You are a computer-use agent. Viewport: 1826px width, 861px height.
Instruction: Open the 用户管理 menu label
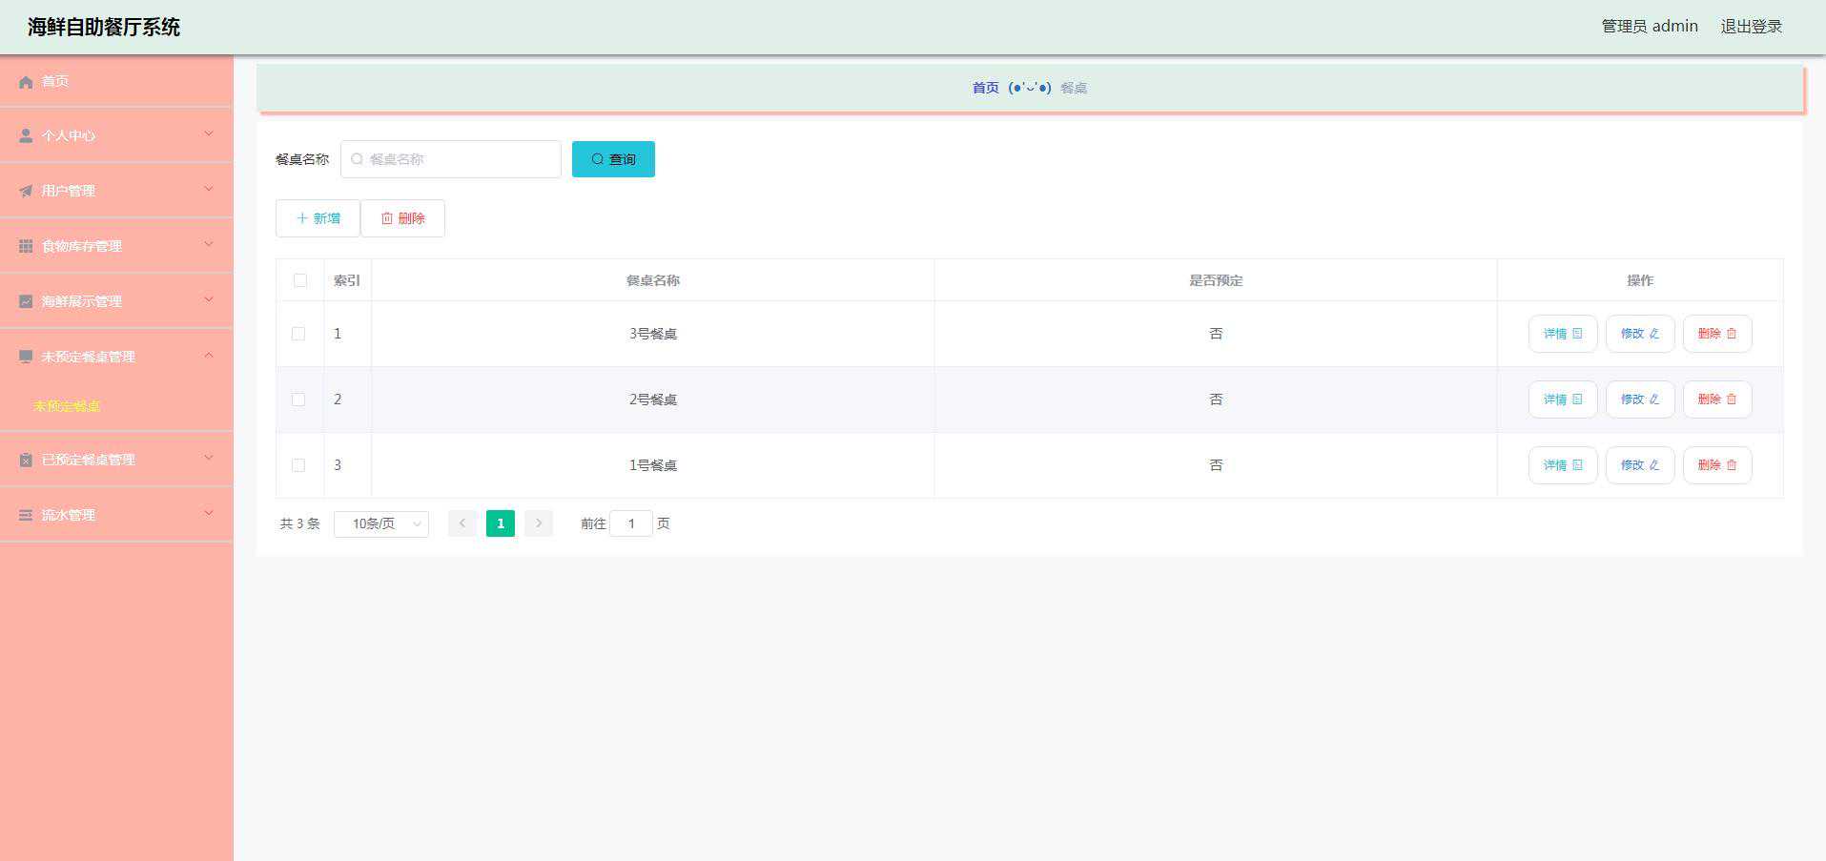click(x=69, y=192)
